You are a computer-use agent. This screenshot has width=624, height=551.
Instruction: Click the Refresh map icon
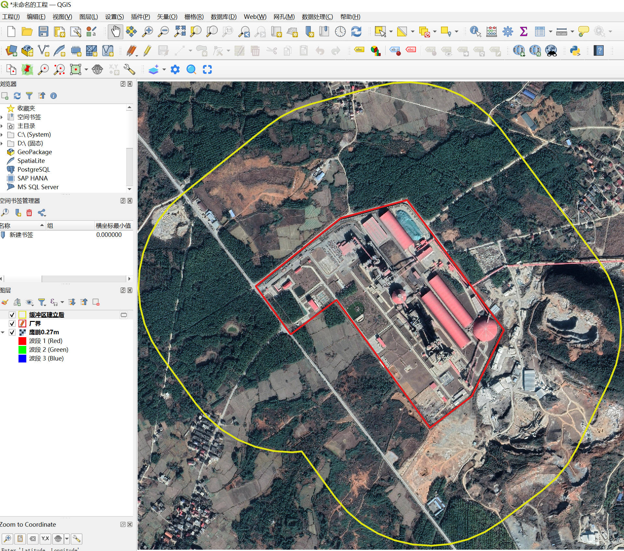(356, 31)
